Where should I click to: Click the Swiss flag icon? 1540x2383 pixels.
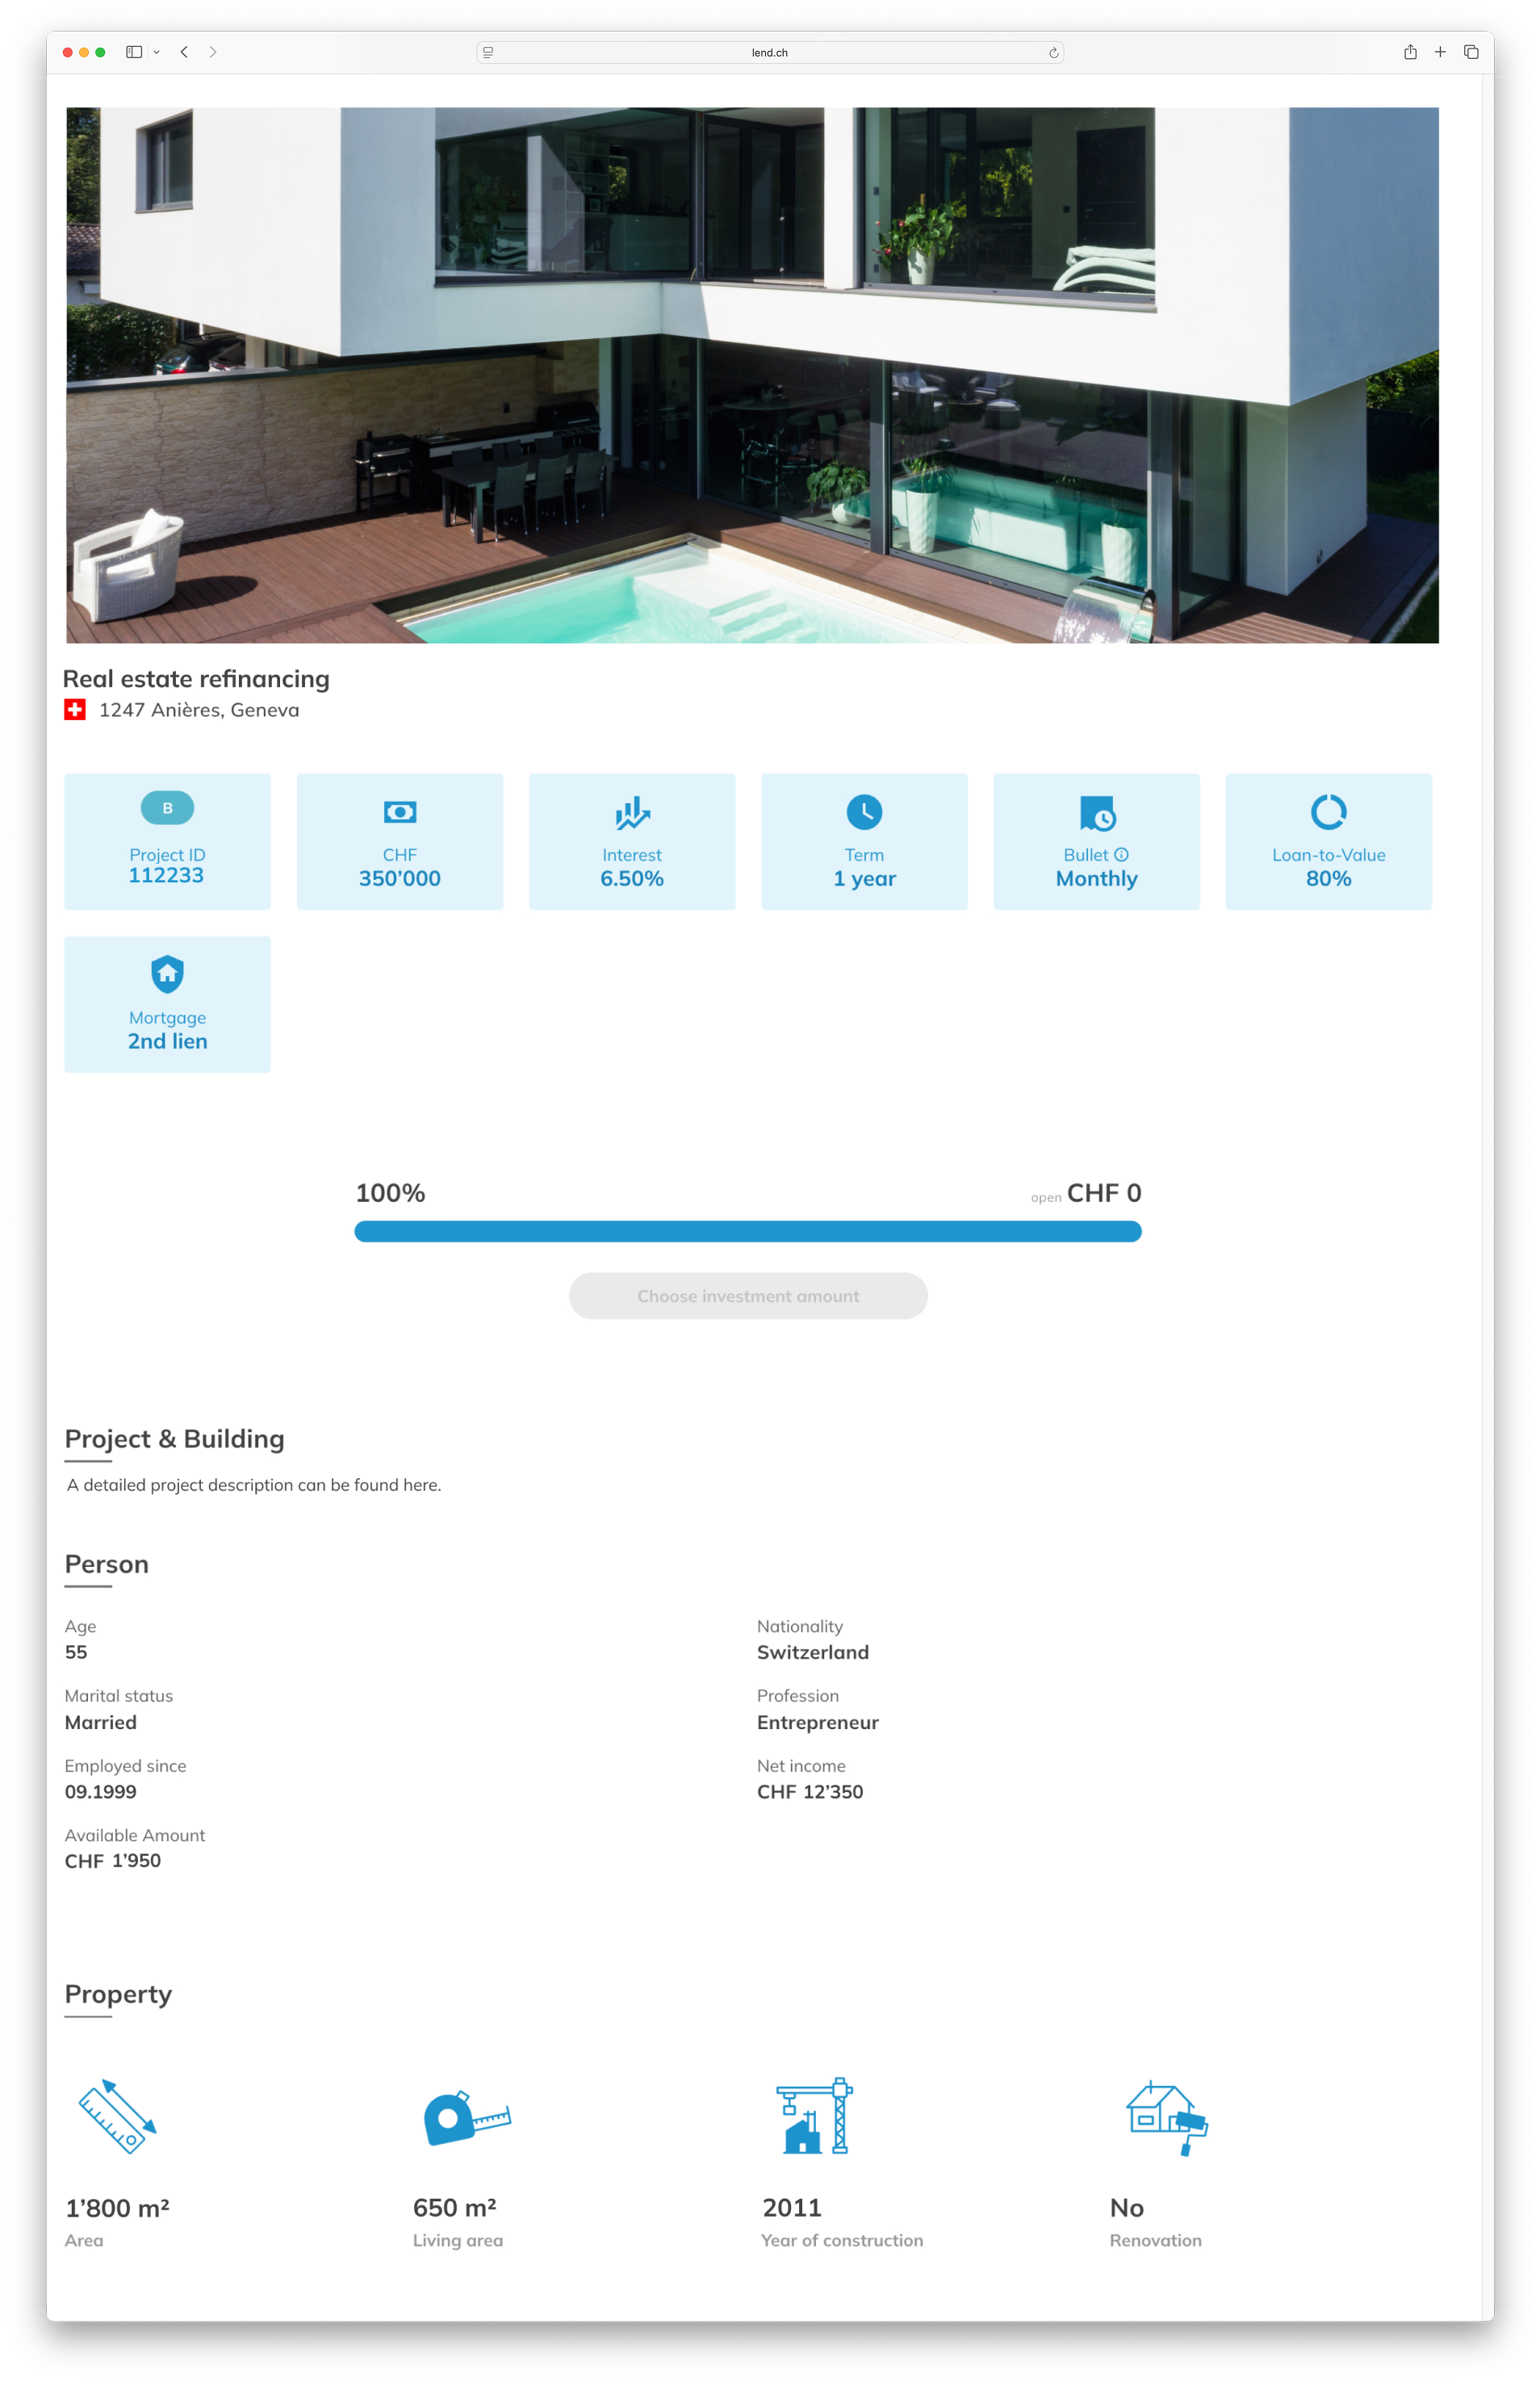75,710
